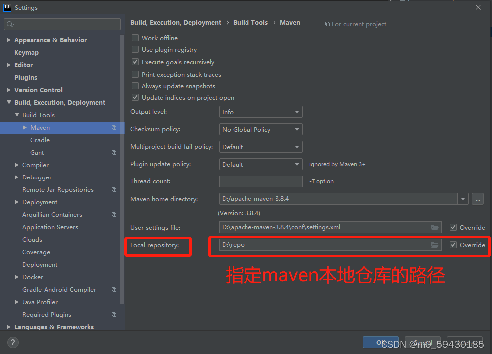Click the browse ellipsis button for Maven home
The height and width of the screenshot is (354, 492).
coord(478,199)
